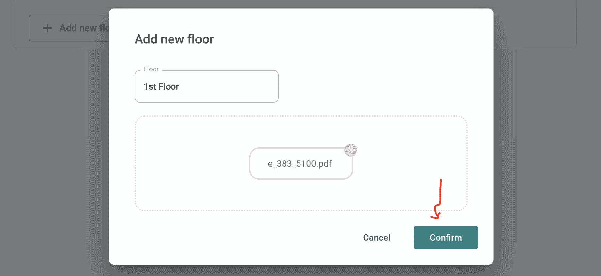
Task: Click the small "Floor" field label
Action: (151, 69)
